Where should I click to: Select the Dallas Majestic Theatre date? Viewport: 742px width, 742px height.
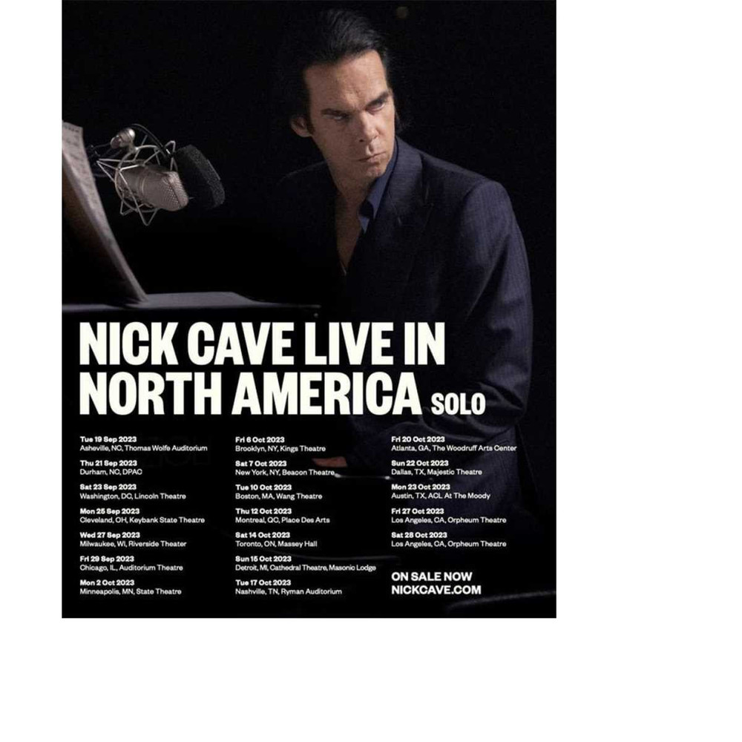(436, 467)
